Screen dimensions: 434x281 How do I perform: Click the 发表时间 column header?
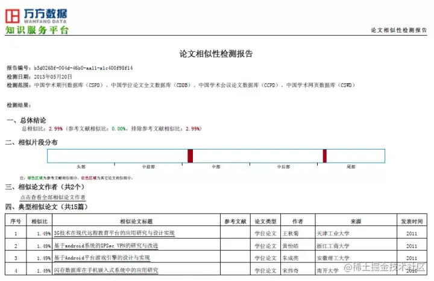point(412,221)
